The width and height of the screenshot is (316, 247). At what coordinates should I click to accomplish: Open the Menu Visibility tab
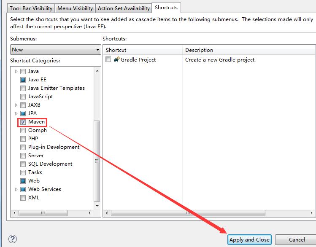[75, 8]
